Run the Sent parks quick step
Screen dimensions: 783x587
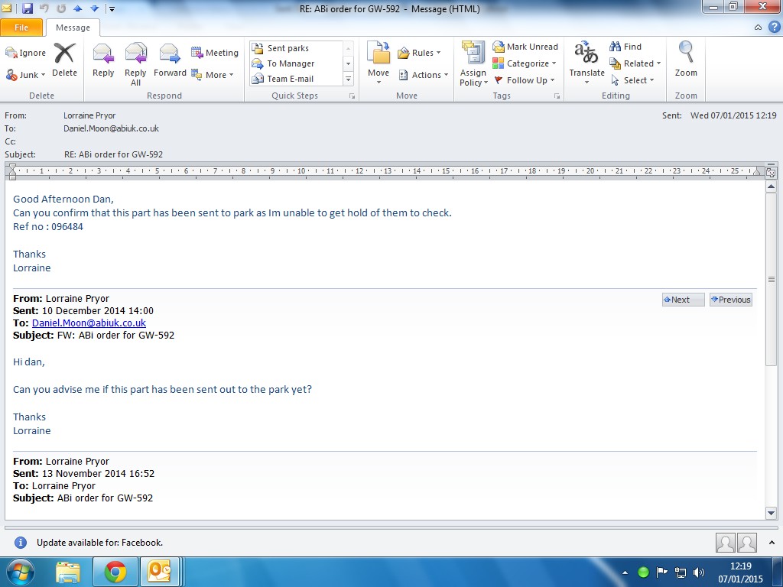point(296,48)
